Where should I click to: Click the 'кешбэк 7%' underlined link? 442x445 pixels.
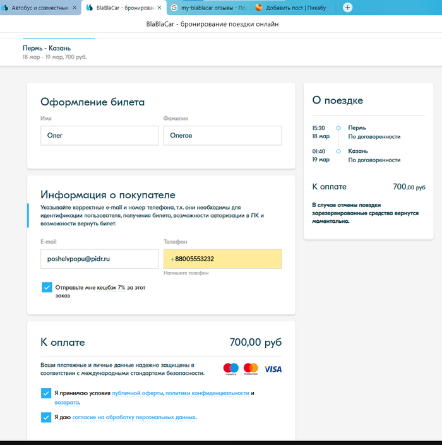click(x=111, y=287)
